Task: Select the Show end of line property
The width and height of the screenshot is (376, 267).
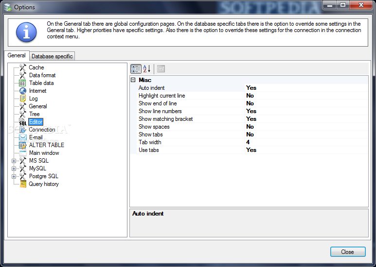Action: coord(158,103)
